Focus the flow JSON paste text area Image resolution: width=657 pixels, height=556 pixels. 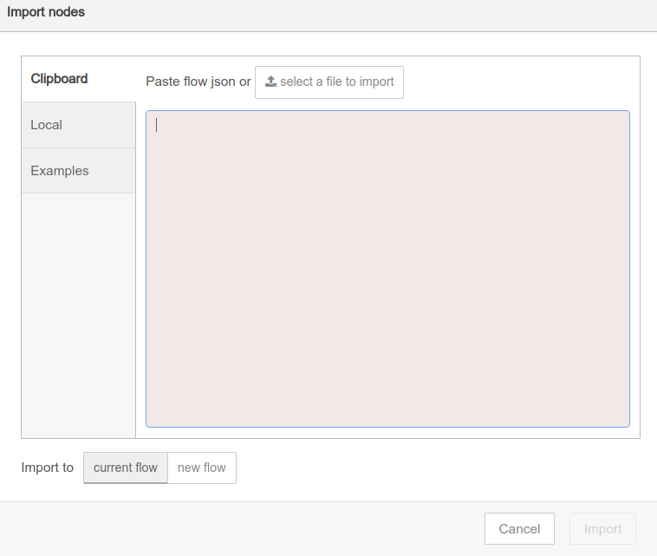[387, 269]
